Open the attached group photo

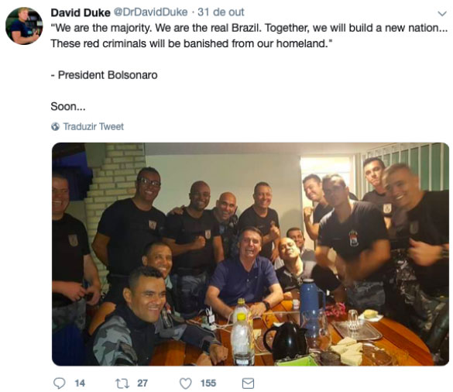[x=250, y=254]
